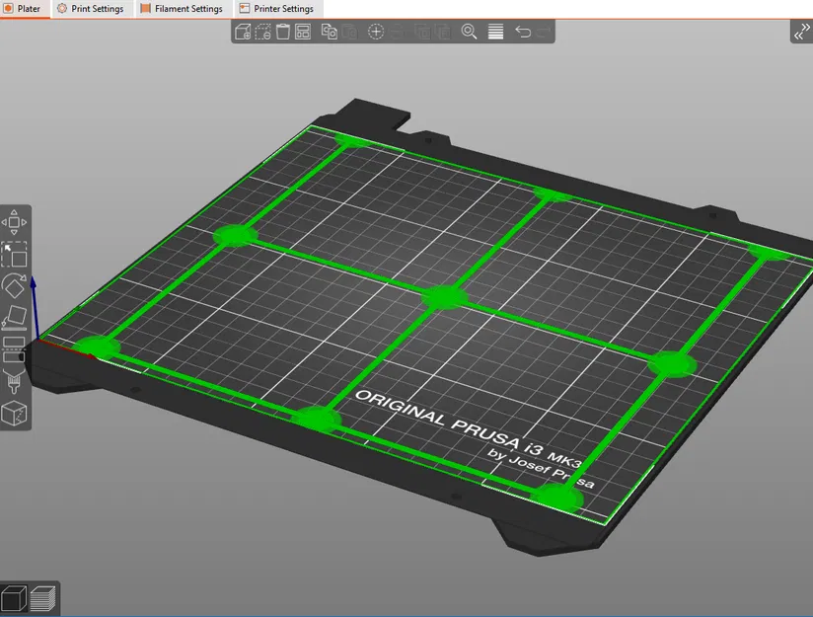Screen dimensions: 813x617
Task: Arrange objects on the bed
Action: (303, 32)
